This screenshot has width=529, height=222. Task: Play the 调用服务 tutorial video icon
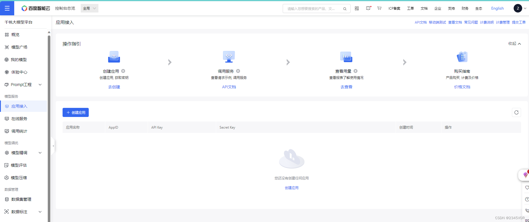pos(238,71)
